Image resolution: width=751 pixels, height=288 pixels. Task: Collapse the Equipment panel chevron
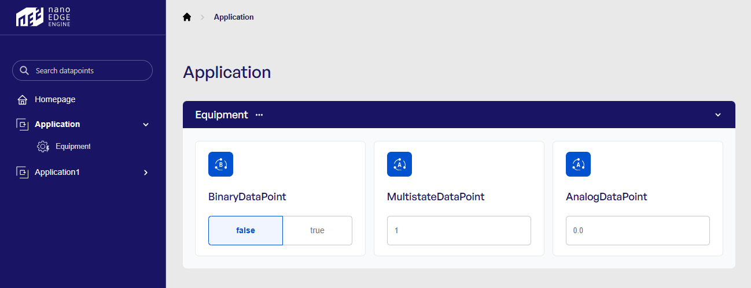[718, 115]
